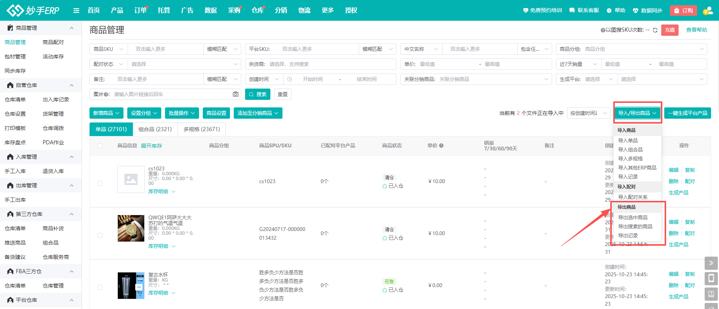
Task: Choose 导出搜索的商品 from the menu
Action: [x=635, y=226]
